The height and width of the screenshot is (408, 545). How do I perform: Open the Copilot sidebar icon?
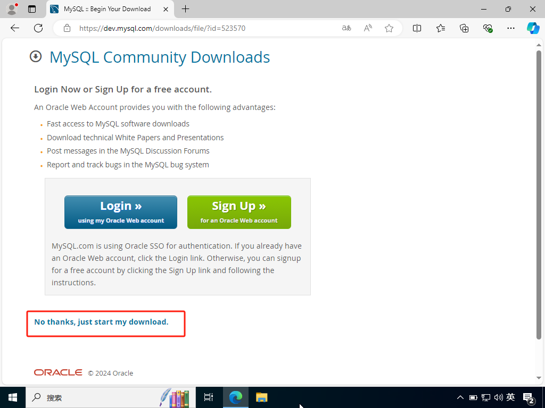(533, 28)
